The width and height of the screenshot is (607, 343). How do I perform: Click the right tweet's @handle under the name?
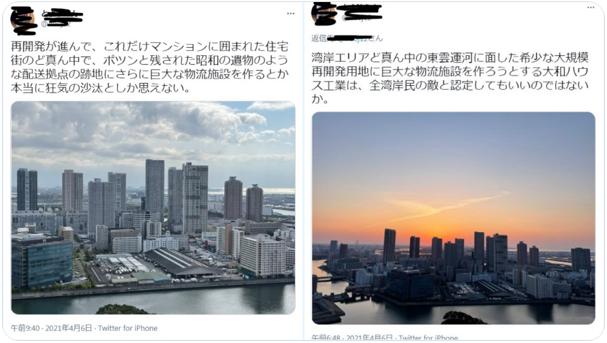click(x=357, y=18)
